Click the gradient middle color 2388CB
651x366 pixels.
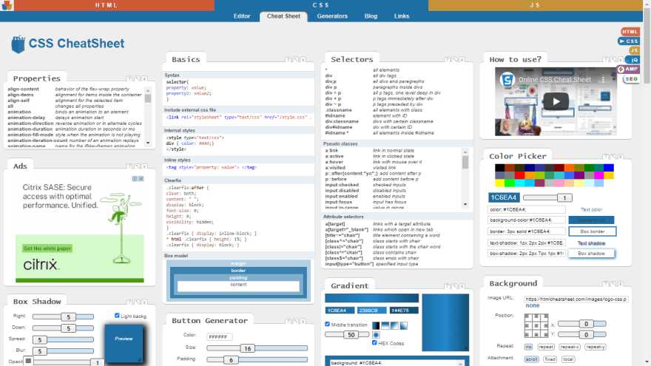tap(372, 311)
